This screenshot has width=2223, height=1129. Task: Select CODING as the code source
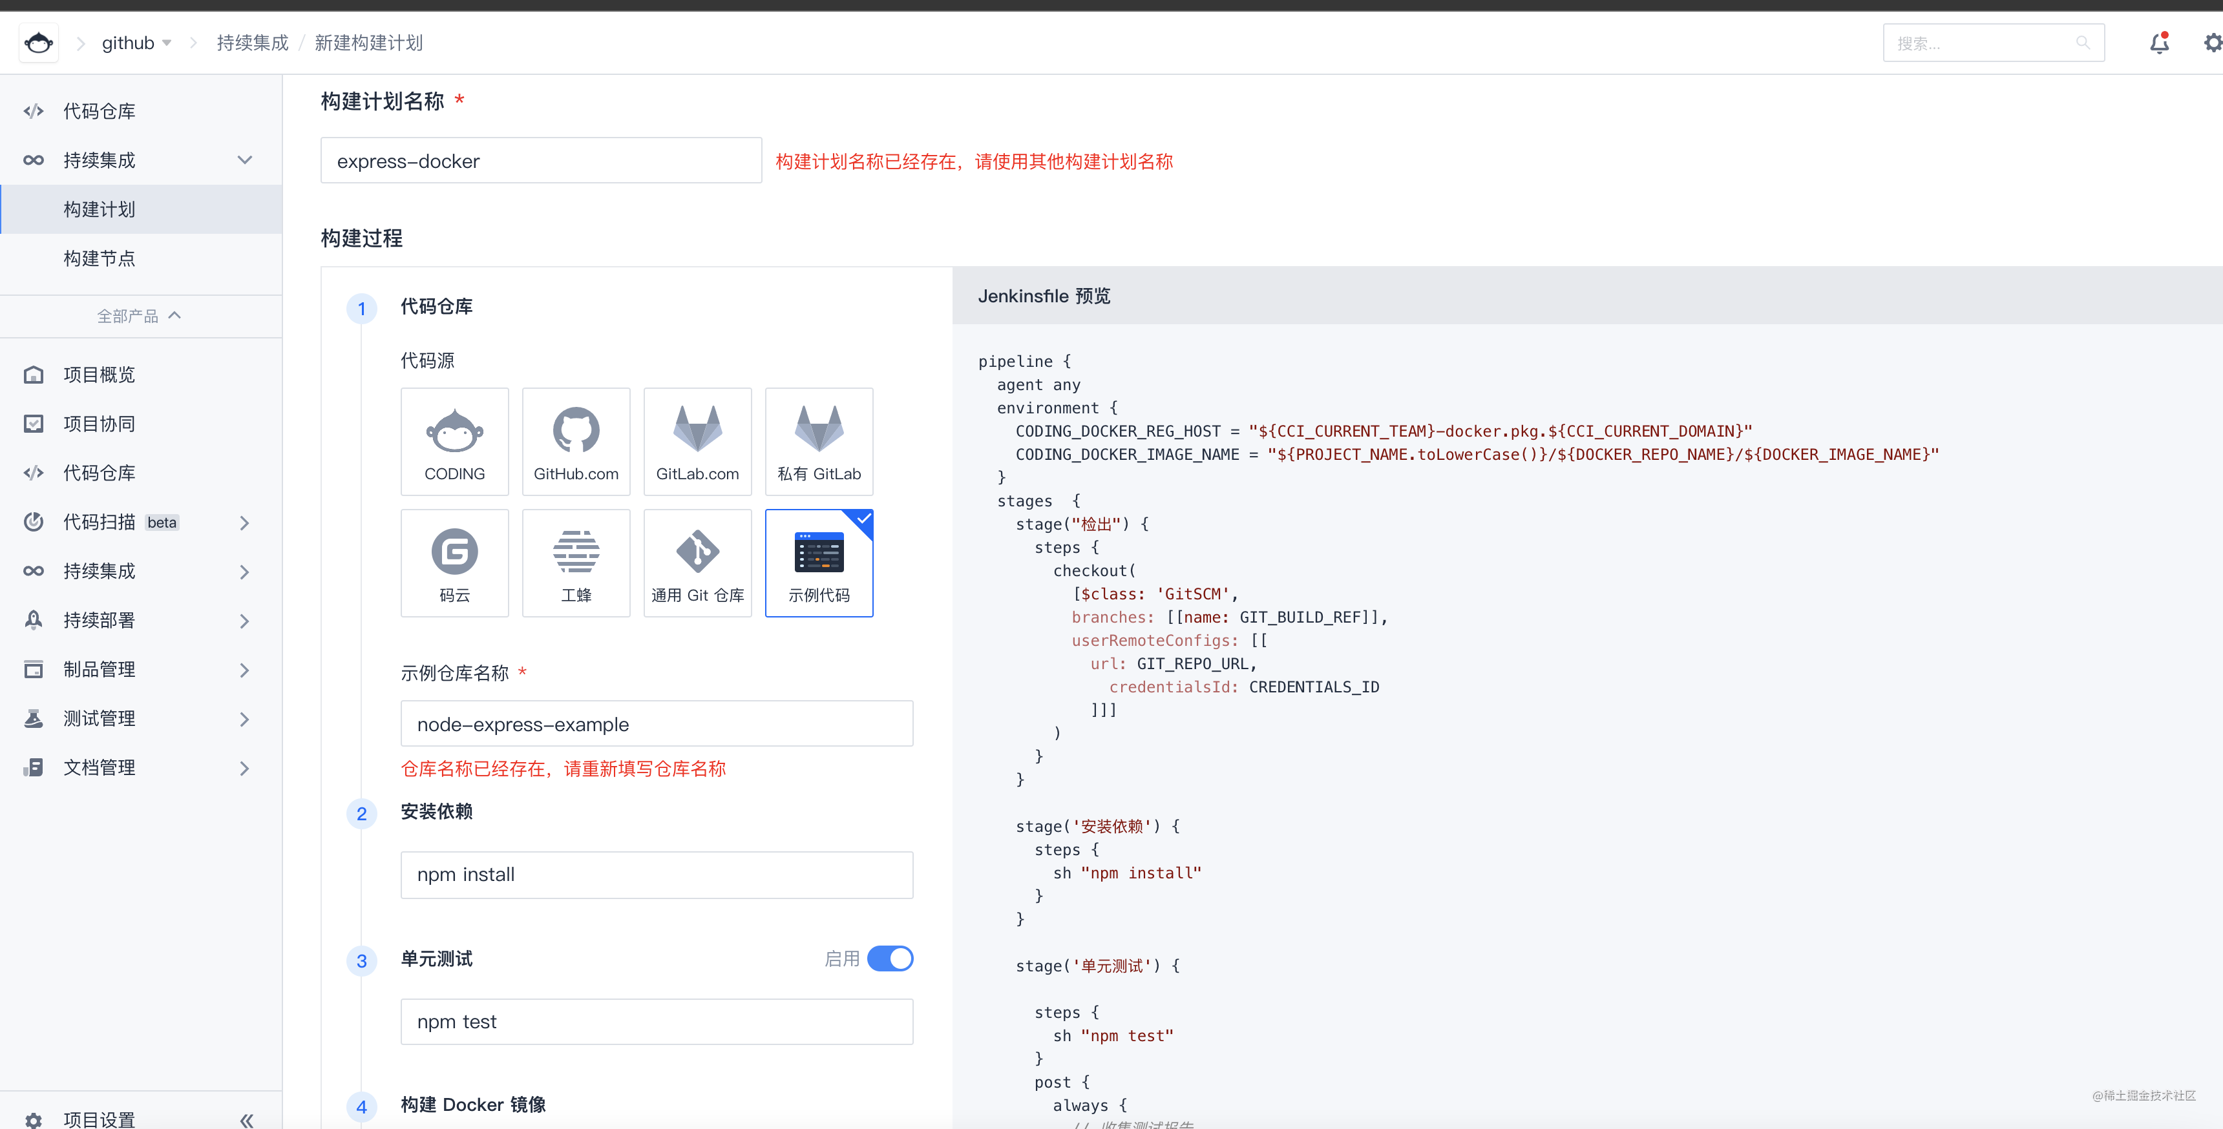click(x=454, y=442)
